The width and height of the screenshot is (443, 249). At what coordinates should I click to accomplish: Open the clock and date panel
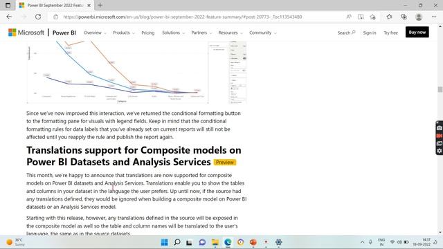pyautogui.click(x=422, y=242)
